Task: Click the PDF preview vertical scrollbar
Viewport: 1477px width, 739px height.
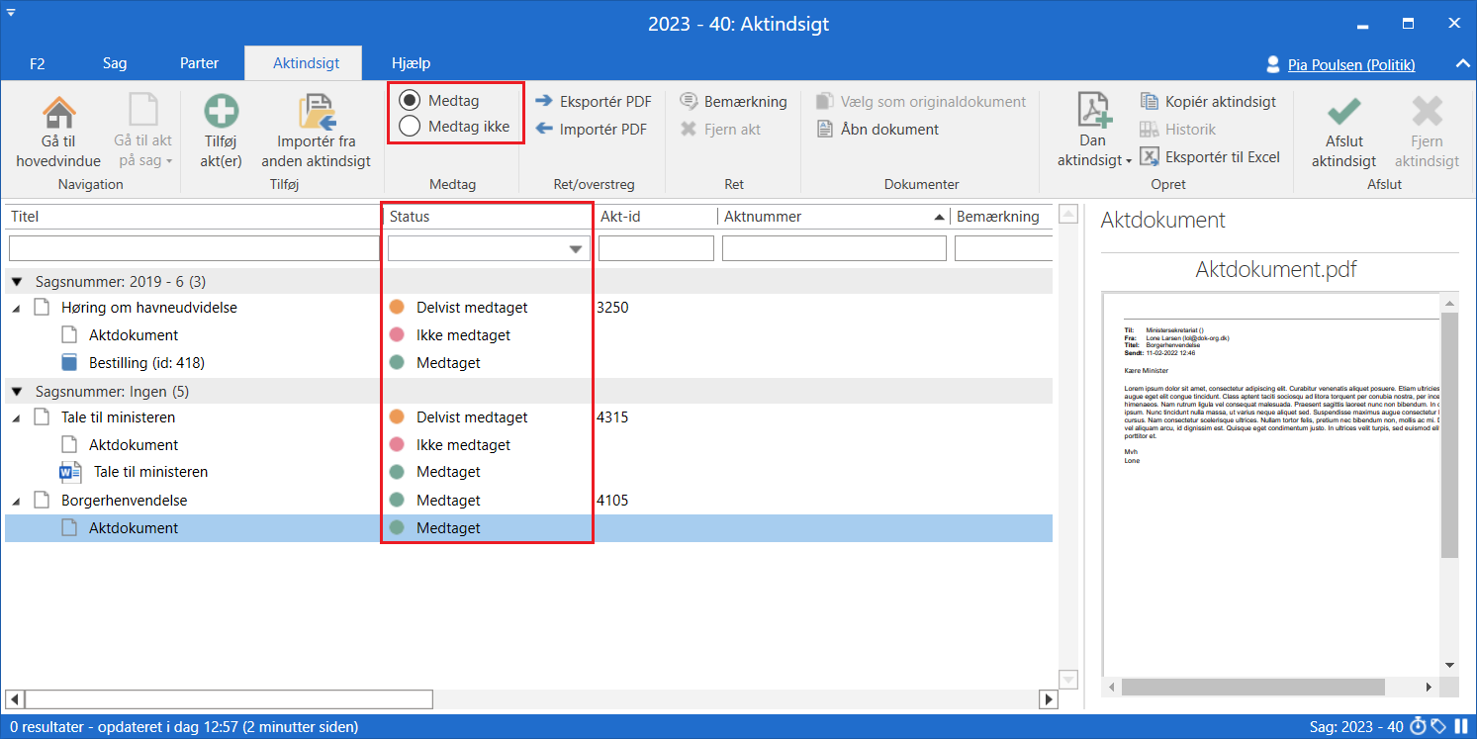Action: [x=1450, y=435]
